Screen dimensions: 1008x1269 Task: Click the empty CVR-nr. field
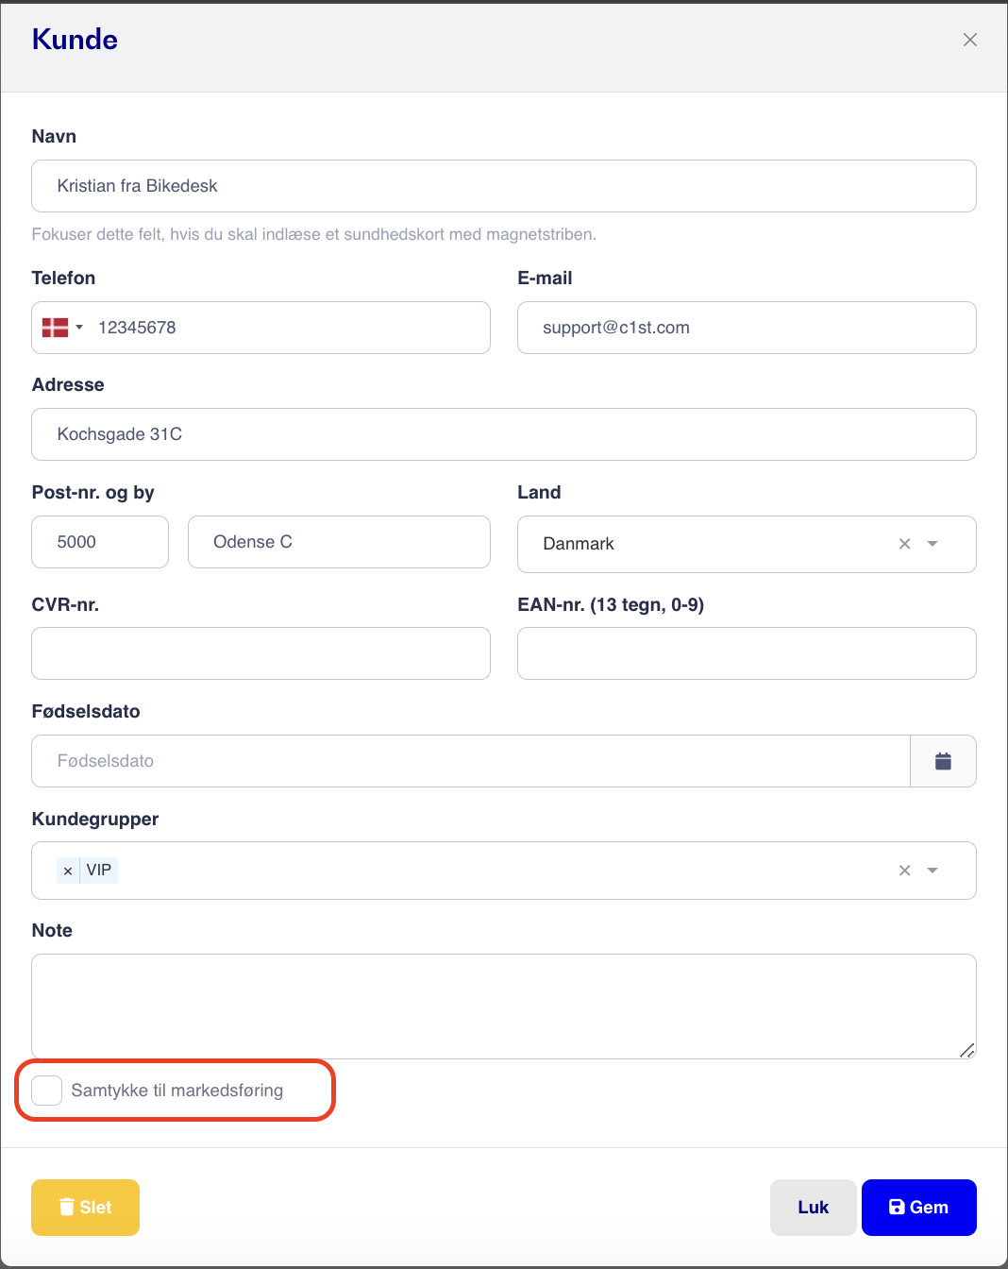[261, 653]
